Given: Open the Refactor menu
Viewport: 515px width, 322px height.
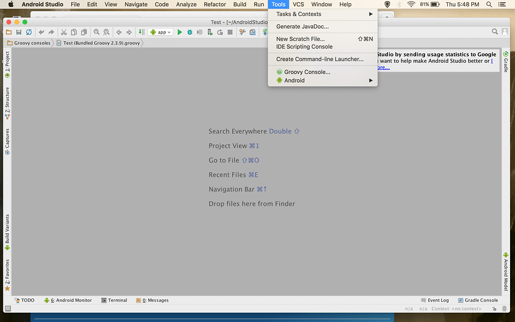Looking at the screenshot, I should pyautogui.click(x=215, y=4).
